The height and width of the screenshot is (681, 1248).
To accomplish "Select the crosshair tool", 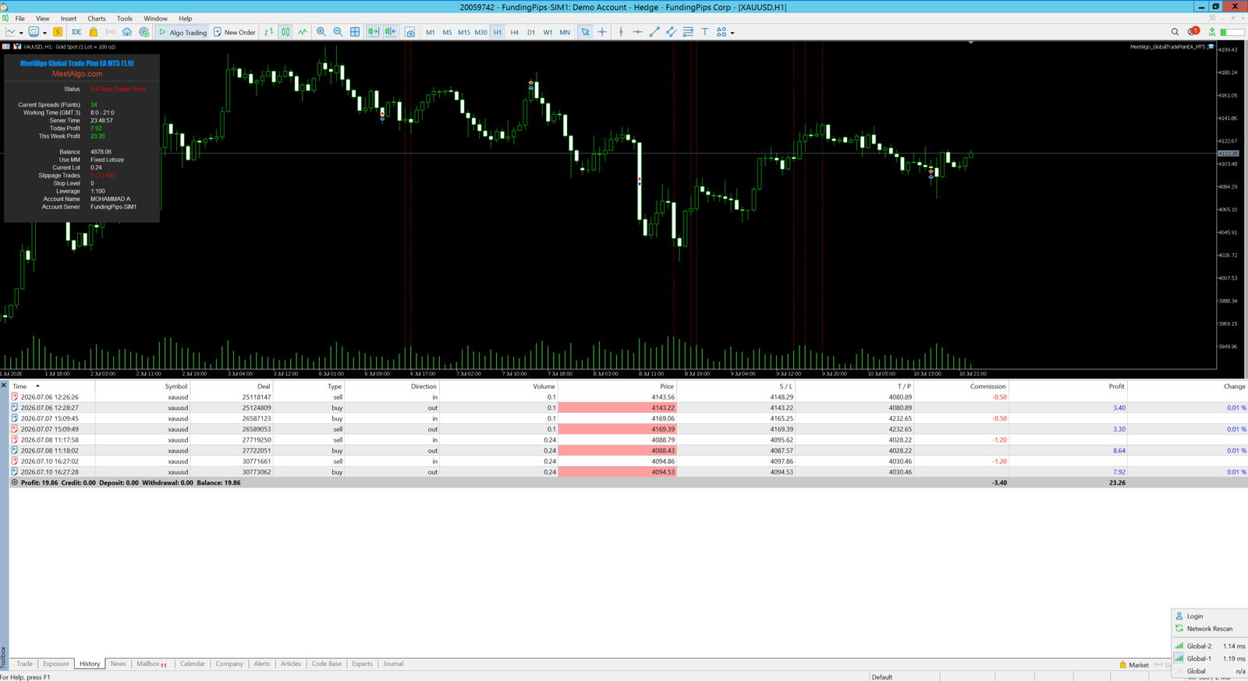I will tap(602, 32).
